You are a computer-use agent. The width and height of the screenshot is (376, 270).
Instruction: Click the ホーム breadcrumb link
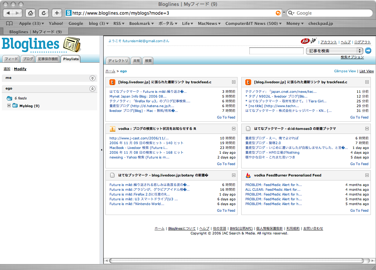tap(110, 71)
